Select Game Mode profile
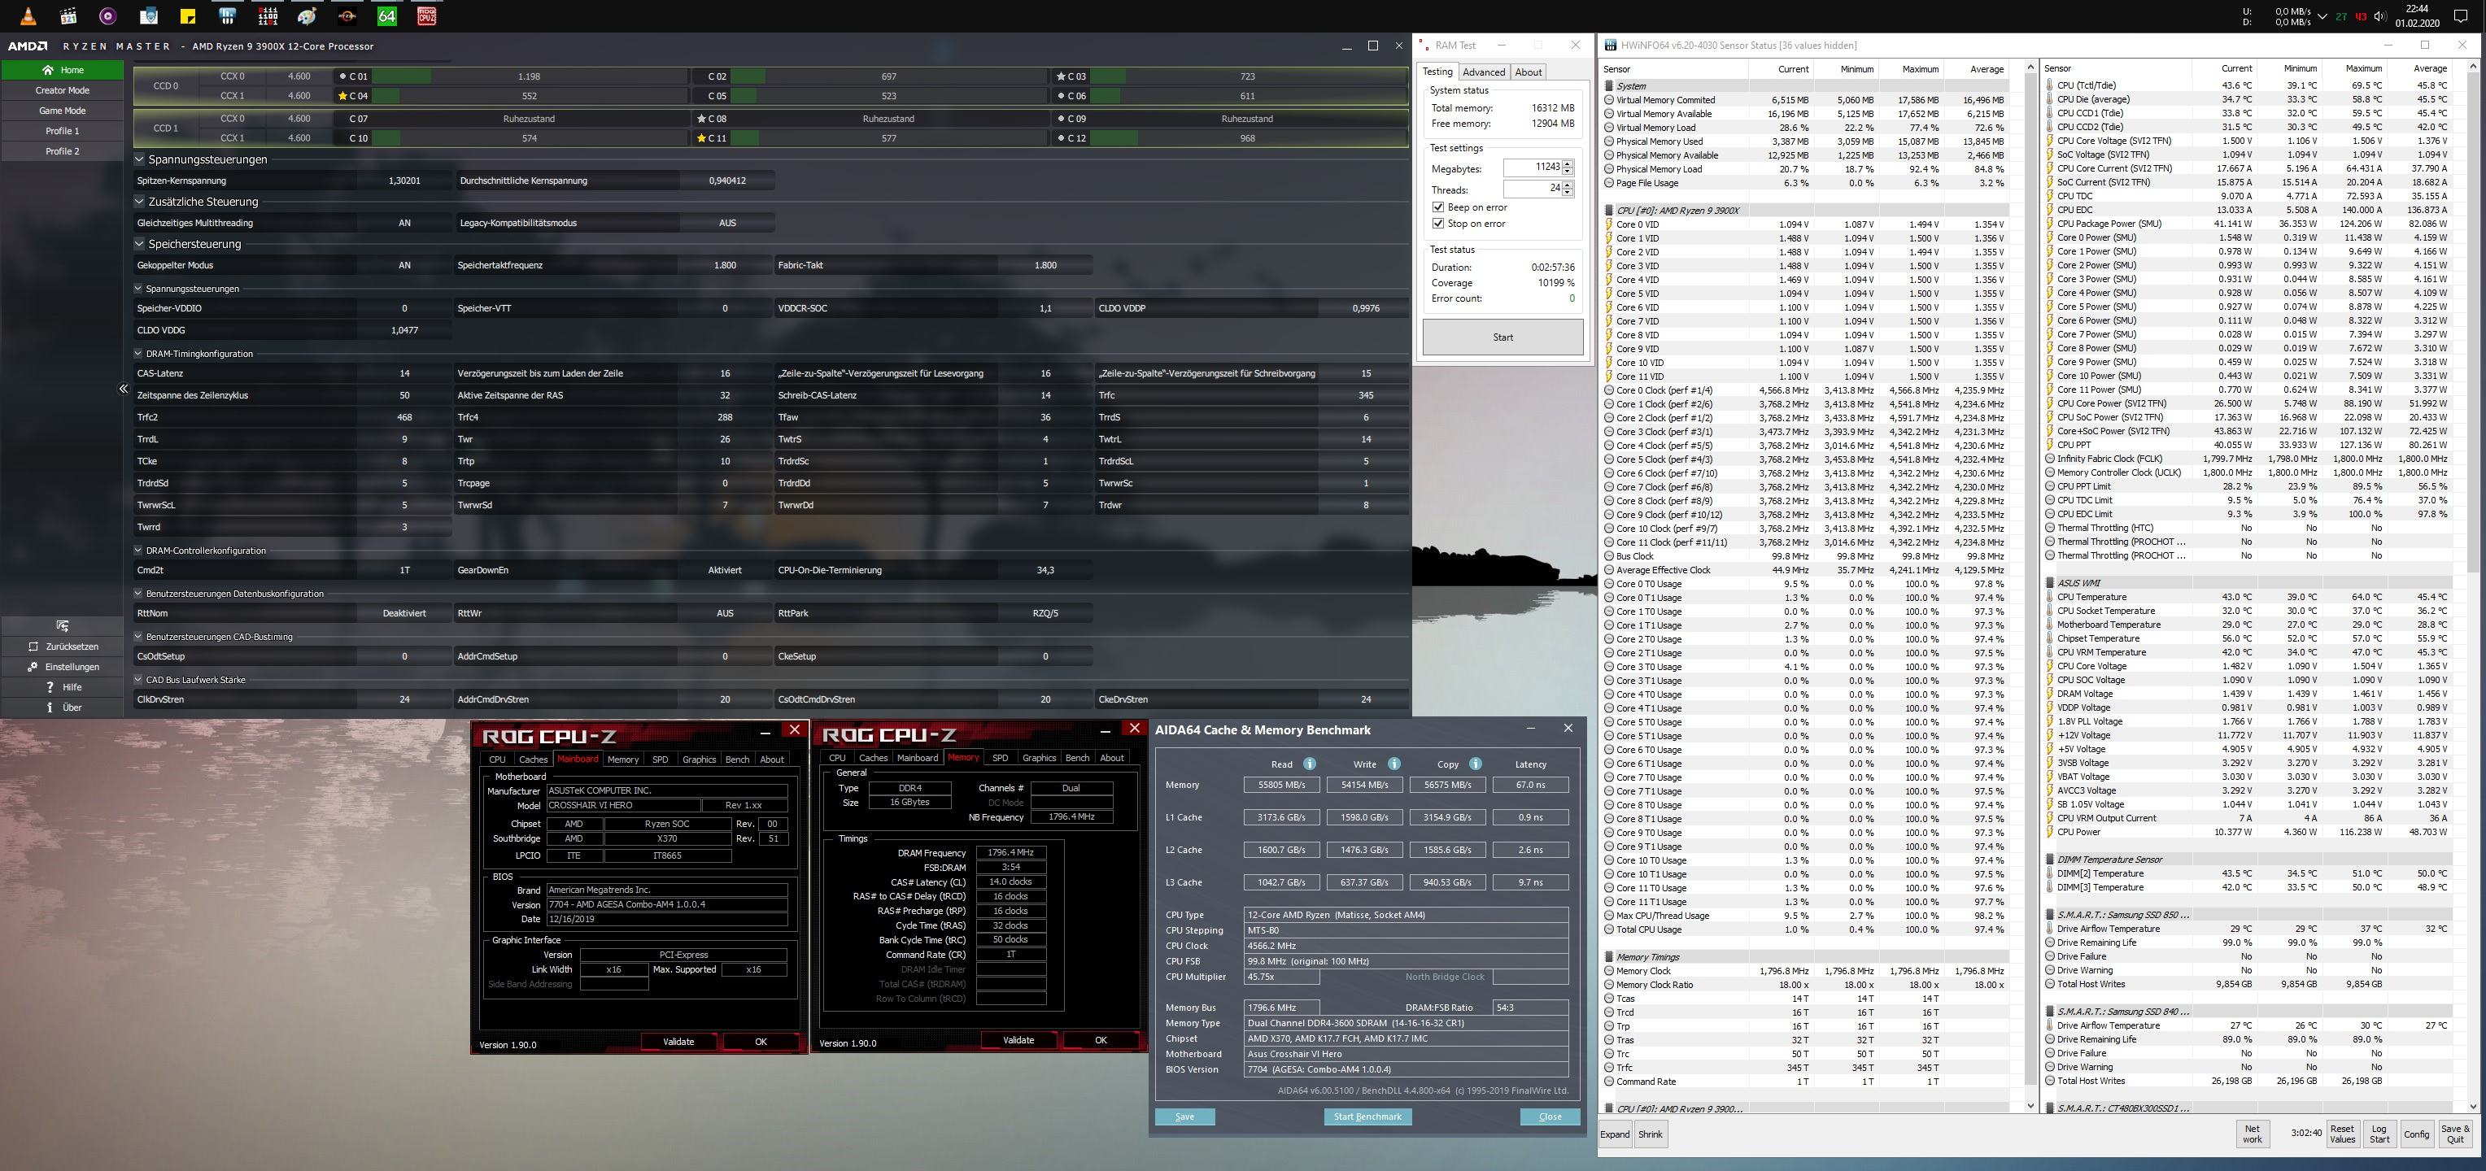This screenshot has width=2486, height=1171. pos(63,110)
